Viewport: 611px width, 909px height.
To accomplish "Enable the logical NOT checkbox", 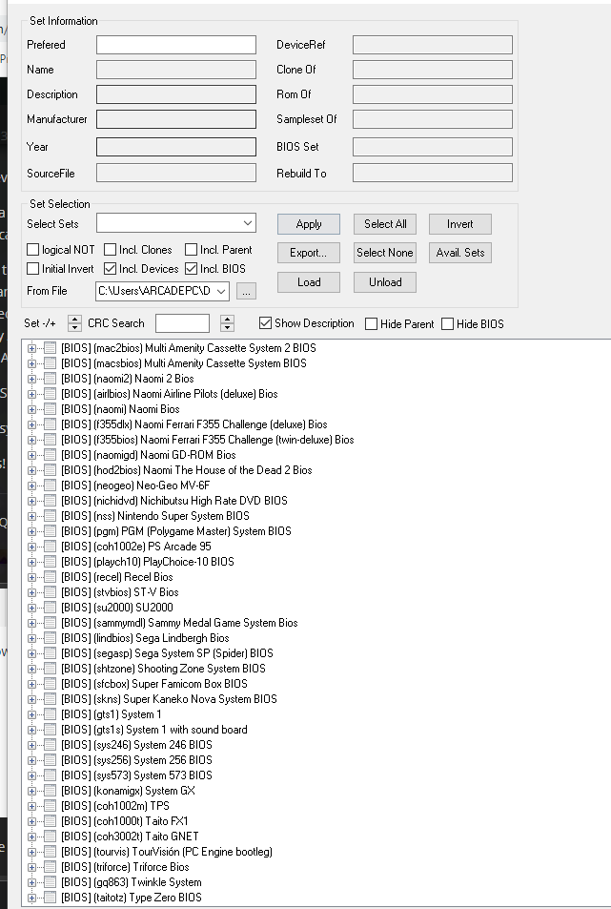I will coord(33,250).
